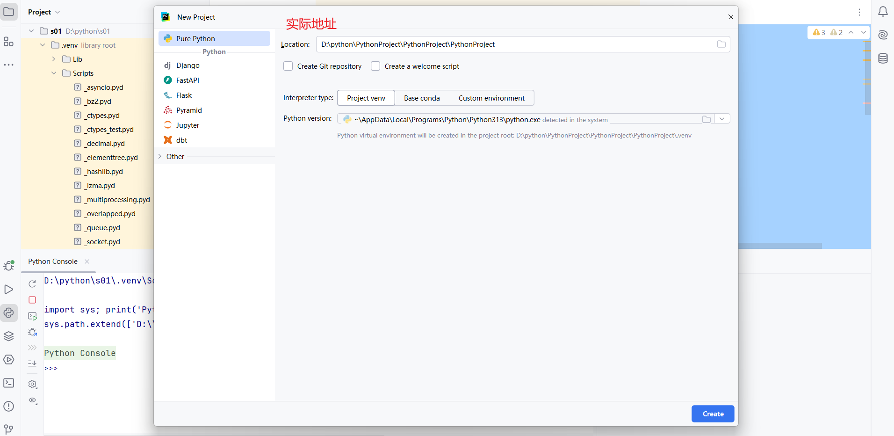Viewport: 894px width, 436px height.
Task: Select _hashlib.pyd file
Action: point(104,171)
